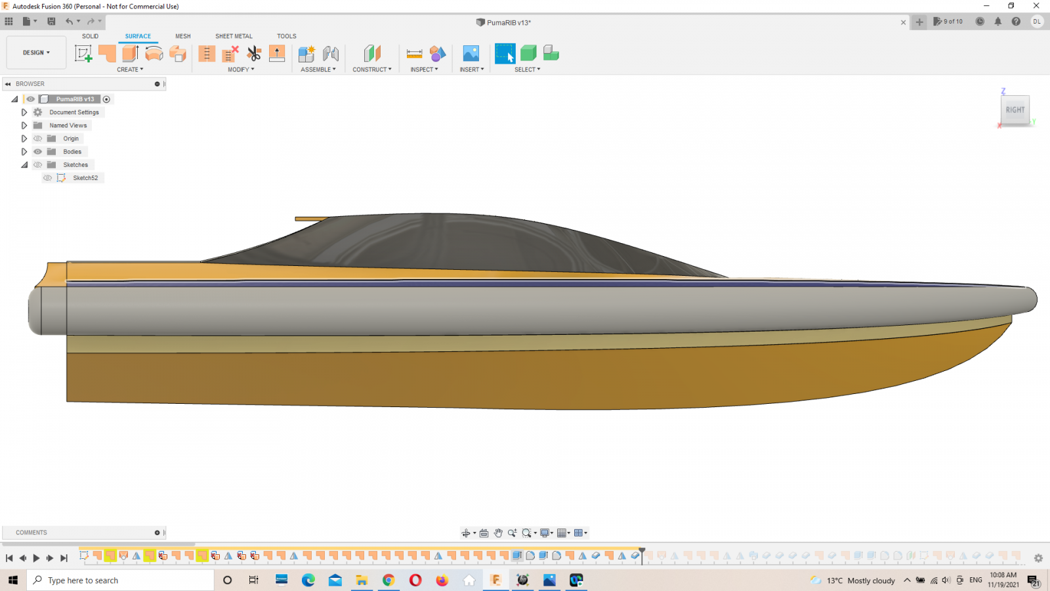The height and width of the screenshot is (591, 1050).
Task: Expand Named Views node
Action: pyautogui.click(x=24, y=125)
